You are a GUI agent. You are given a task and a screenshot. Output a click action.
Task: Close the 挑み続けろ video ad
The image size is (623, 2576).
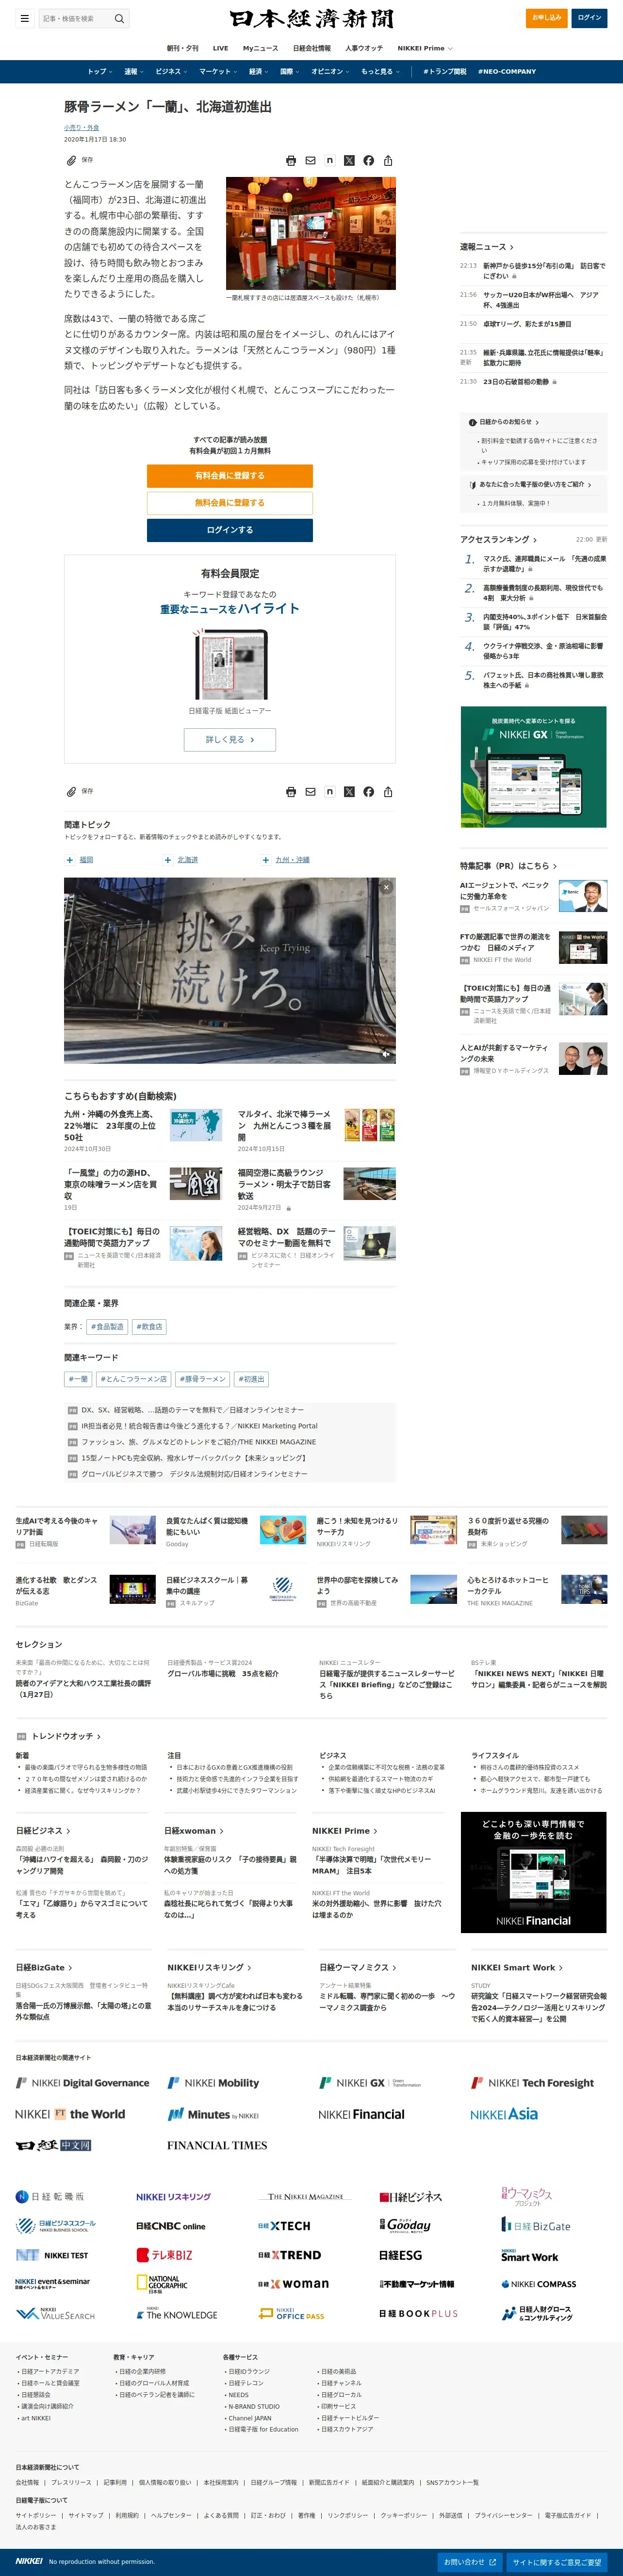(x=386, y=887)
